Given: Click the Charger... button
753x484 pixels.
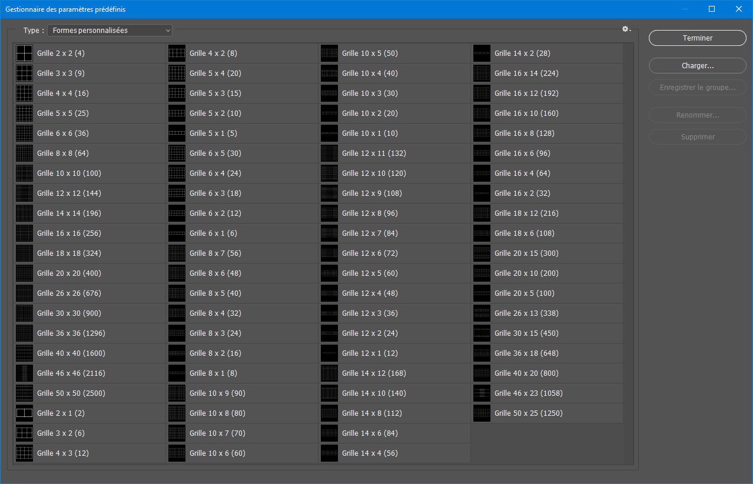Looking at the screenshot, I should [x=697, y=66].
